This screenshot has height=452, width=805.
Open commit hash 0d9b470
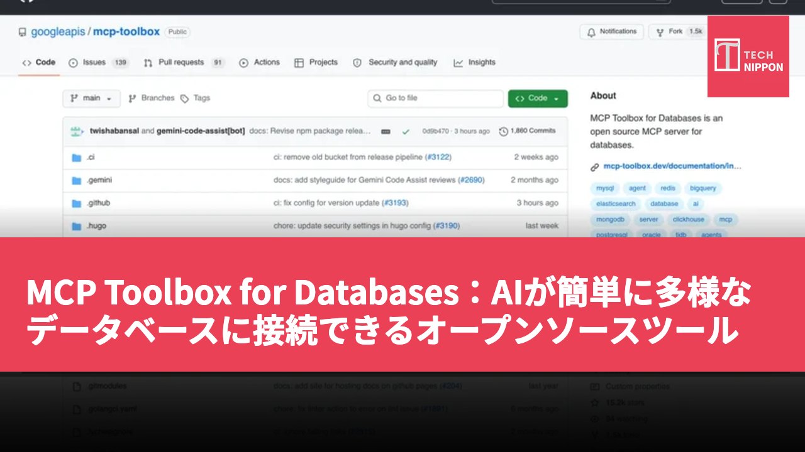point(435,132)
